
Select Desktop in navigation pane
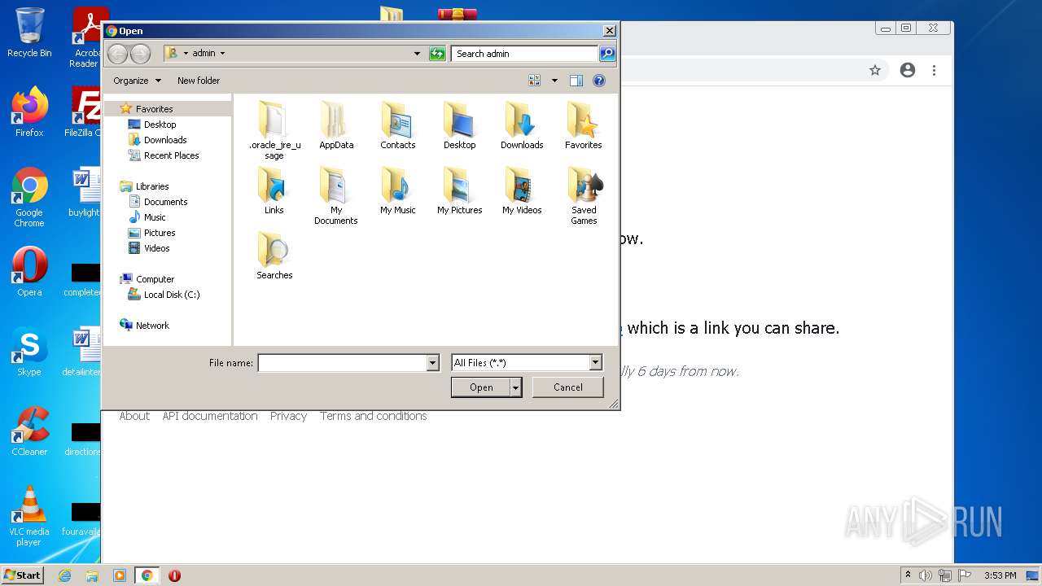(160, 125)
